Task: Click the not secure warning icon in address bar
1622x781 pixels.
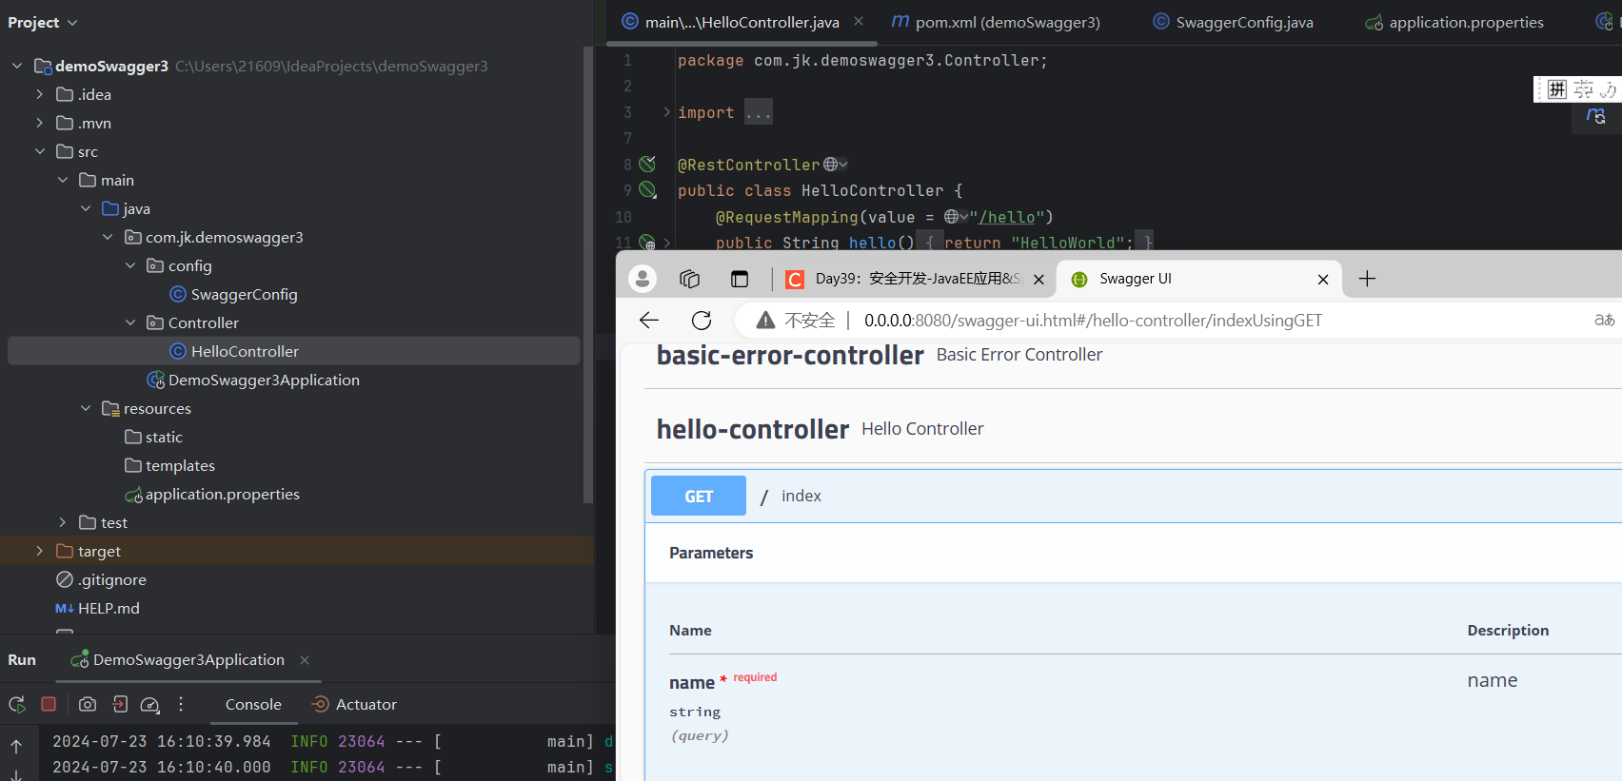Action: (765, 321)
